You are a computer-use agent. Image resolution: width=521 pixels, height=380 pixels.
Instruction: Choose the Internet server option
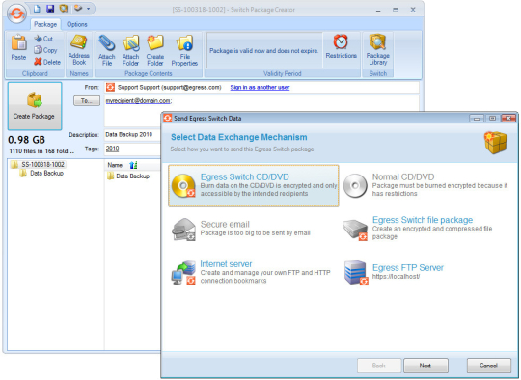251,272
